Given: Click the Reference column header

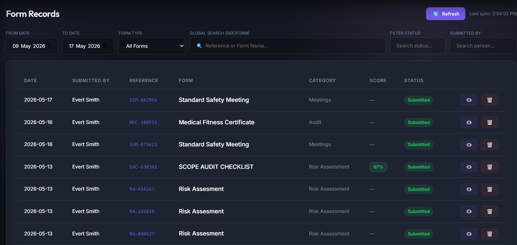Looking at the screenshot, I should [x=144, y=80].
